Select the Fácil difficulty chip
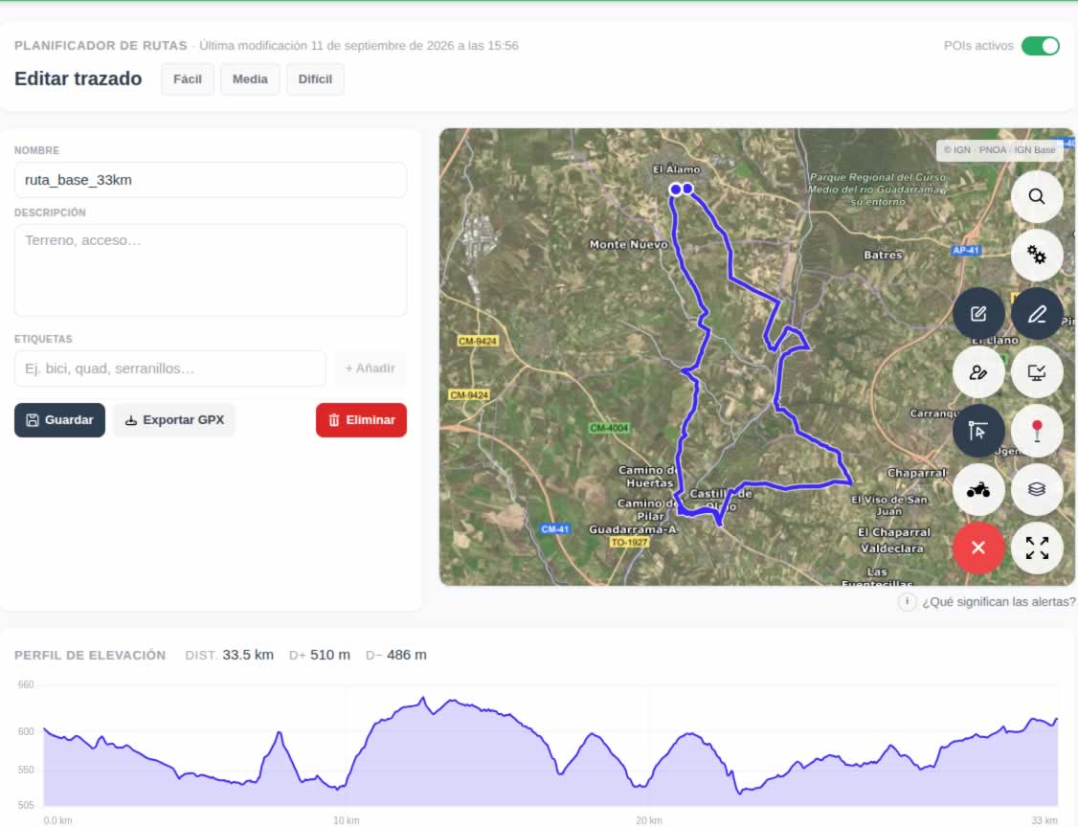 pyautogui.click(x=188, y=79)
